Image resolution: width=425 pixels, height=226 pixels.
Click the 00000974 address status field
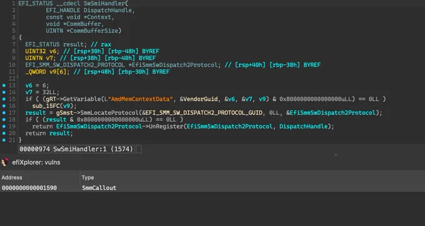coord(35,149)
